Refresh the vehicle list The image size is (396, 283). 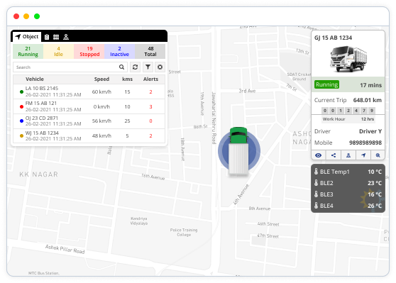click(135, 67)
